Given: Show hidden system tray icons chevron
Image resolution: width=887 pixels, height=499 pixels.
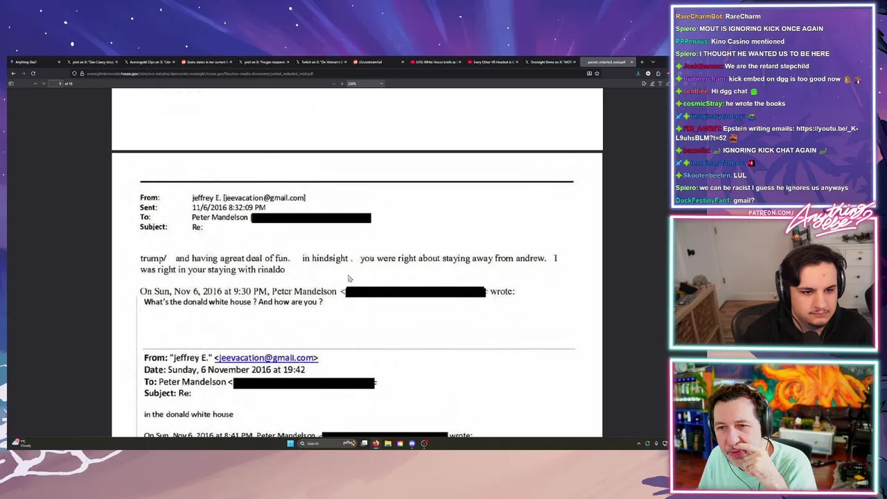Looking at the screenshot, I should (639, 444).
